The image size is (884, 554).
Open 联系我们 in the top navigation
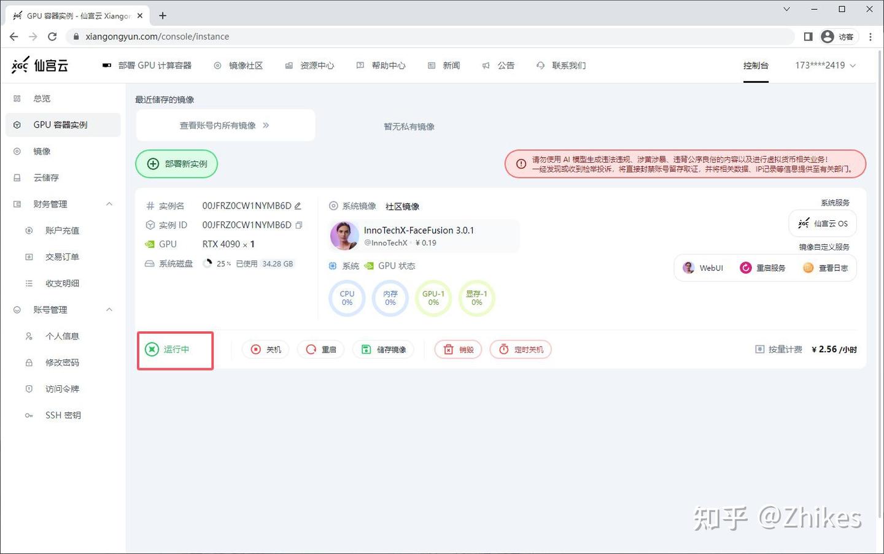click(561, 66)
